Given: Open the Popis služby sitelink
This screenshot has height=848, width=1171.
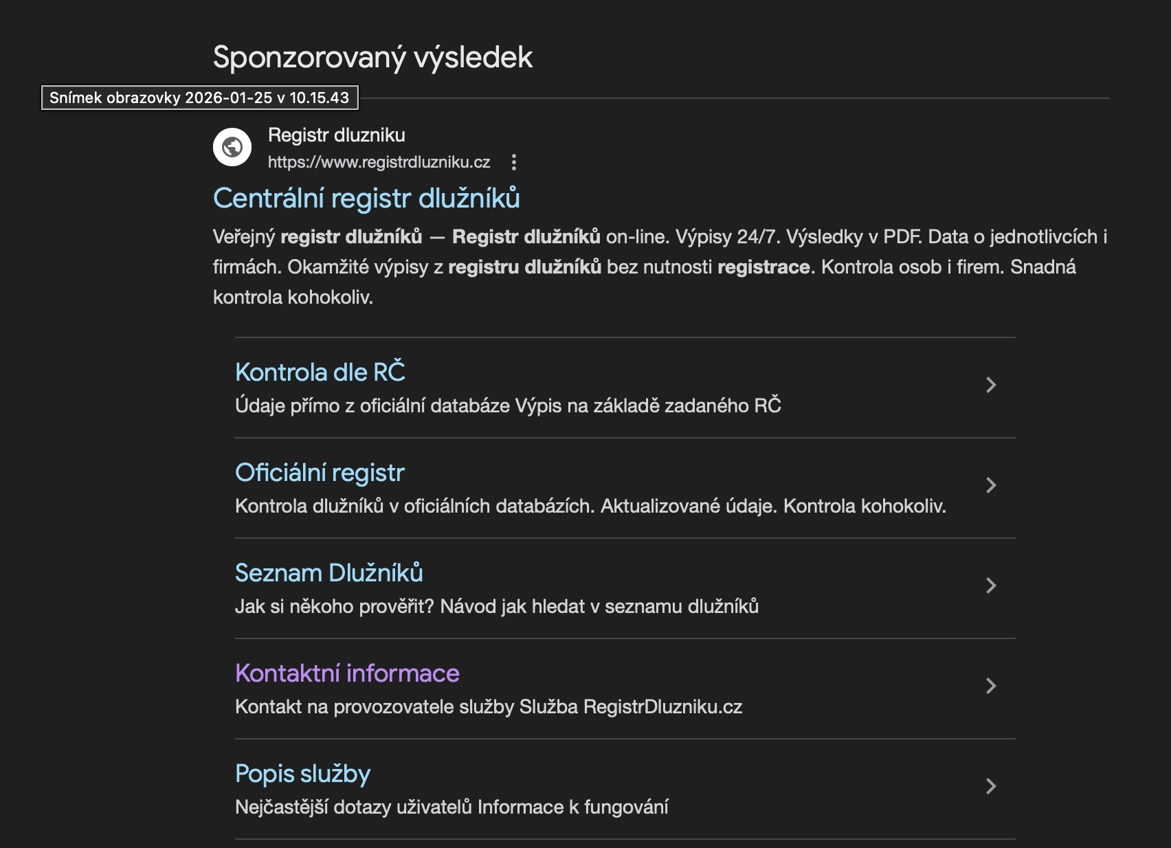Looking at the screenshot, I should point(302,774).
